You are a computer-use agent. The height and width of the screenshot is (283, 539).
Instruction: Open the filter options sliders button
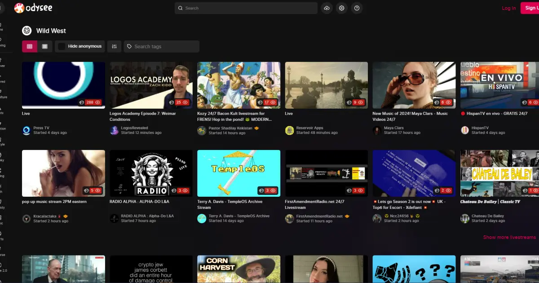(x=114, y=46)
